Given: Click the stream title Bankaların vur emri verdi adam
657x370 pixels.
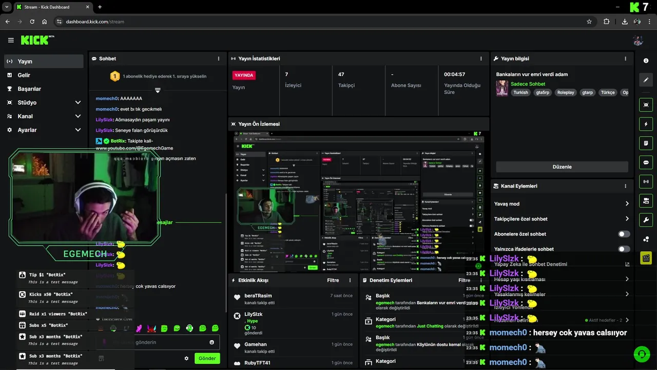Looking at the screenshot, I should pyautogui.click(x=532, y=74).
